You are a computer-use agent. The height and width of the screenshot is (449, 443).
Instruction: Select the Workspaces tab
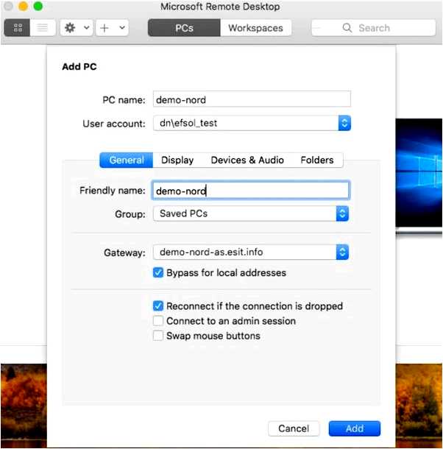(256, 28)
